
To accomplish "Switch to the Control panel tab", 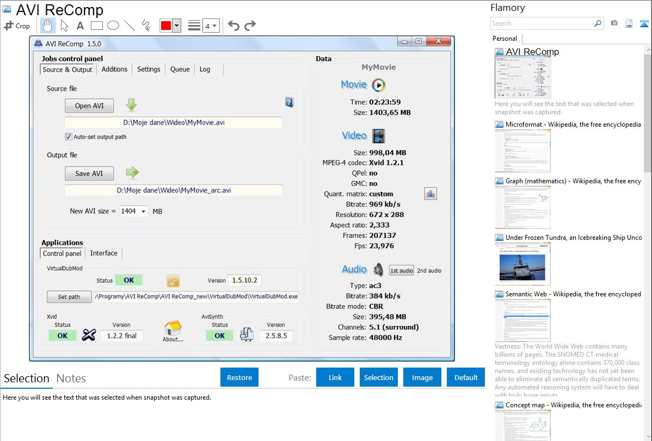I will click(x=62, y=253).
